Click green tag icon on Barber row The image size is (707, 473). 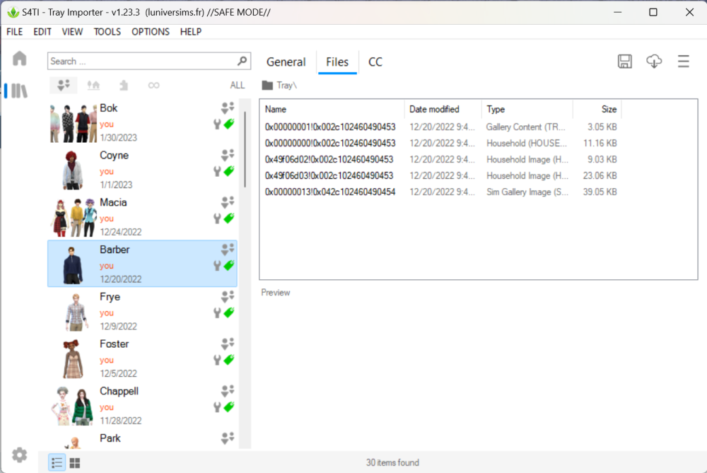[x=229, y=265]
